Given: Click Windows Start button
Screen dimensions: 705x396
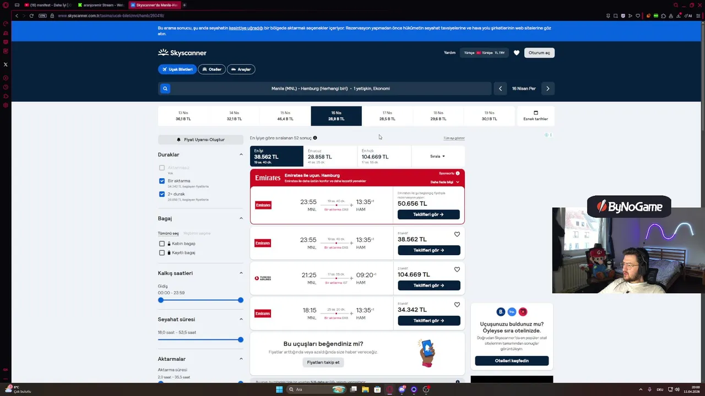Looking at the screenshot, I should [279, 389].
